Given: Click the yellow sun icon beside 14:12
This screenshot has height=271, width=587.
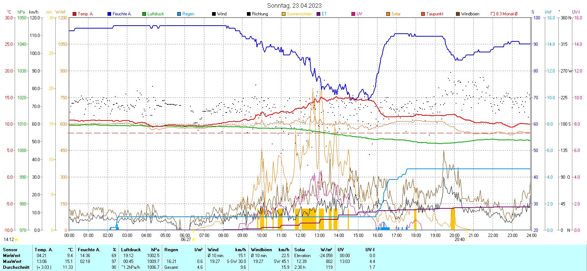Looking at the screenshot, I should tap(16, 240).
